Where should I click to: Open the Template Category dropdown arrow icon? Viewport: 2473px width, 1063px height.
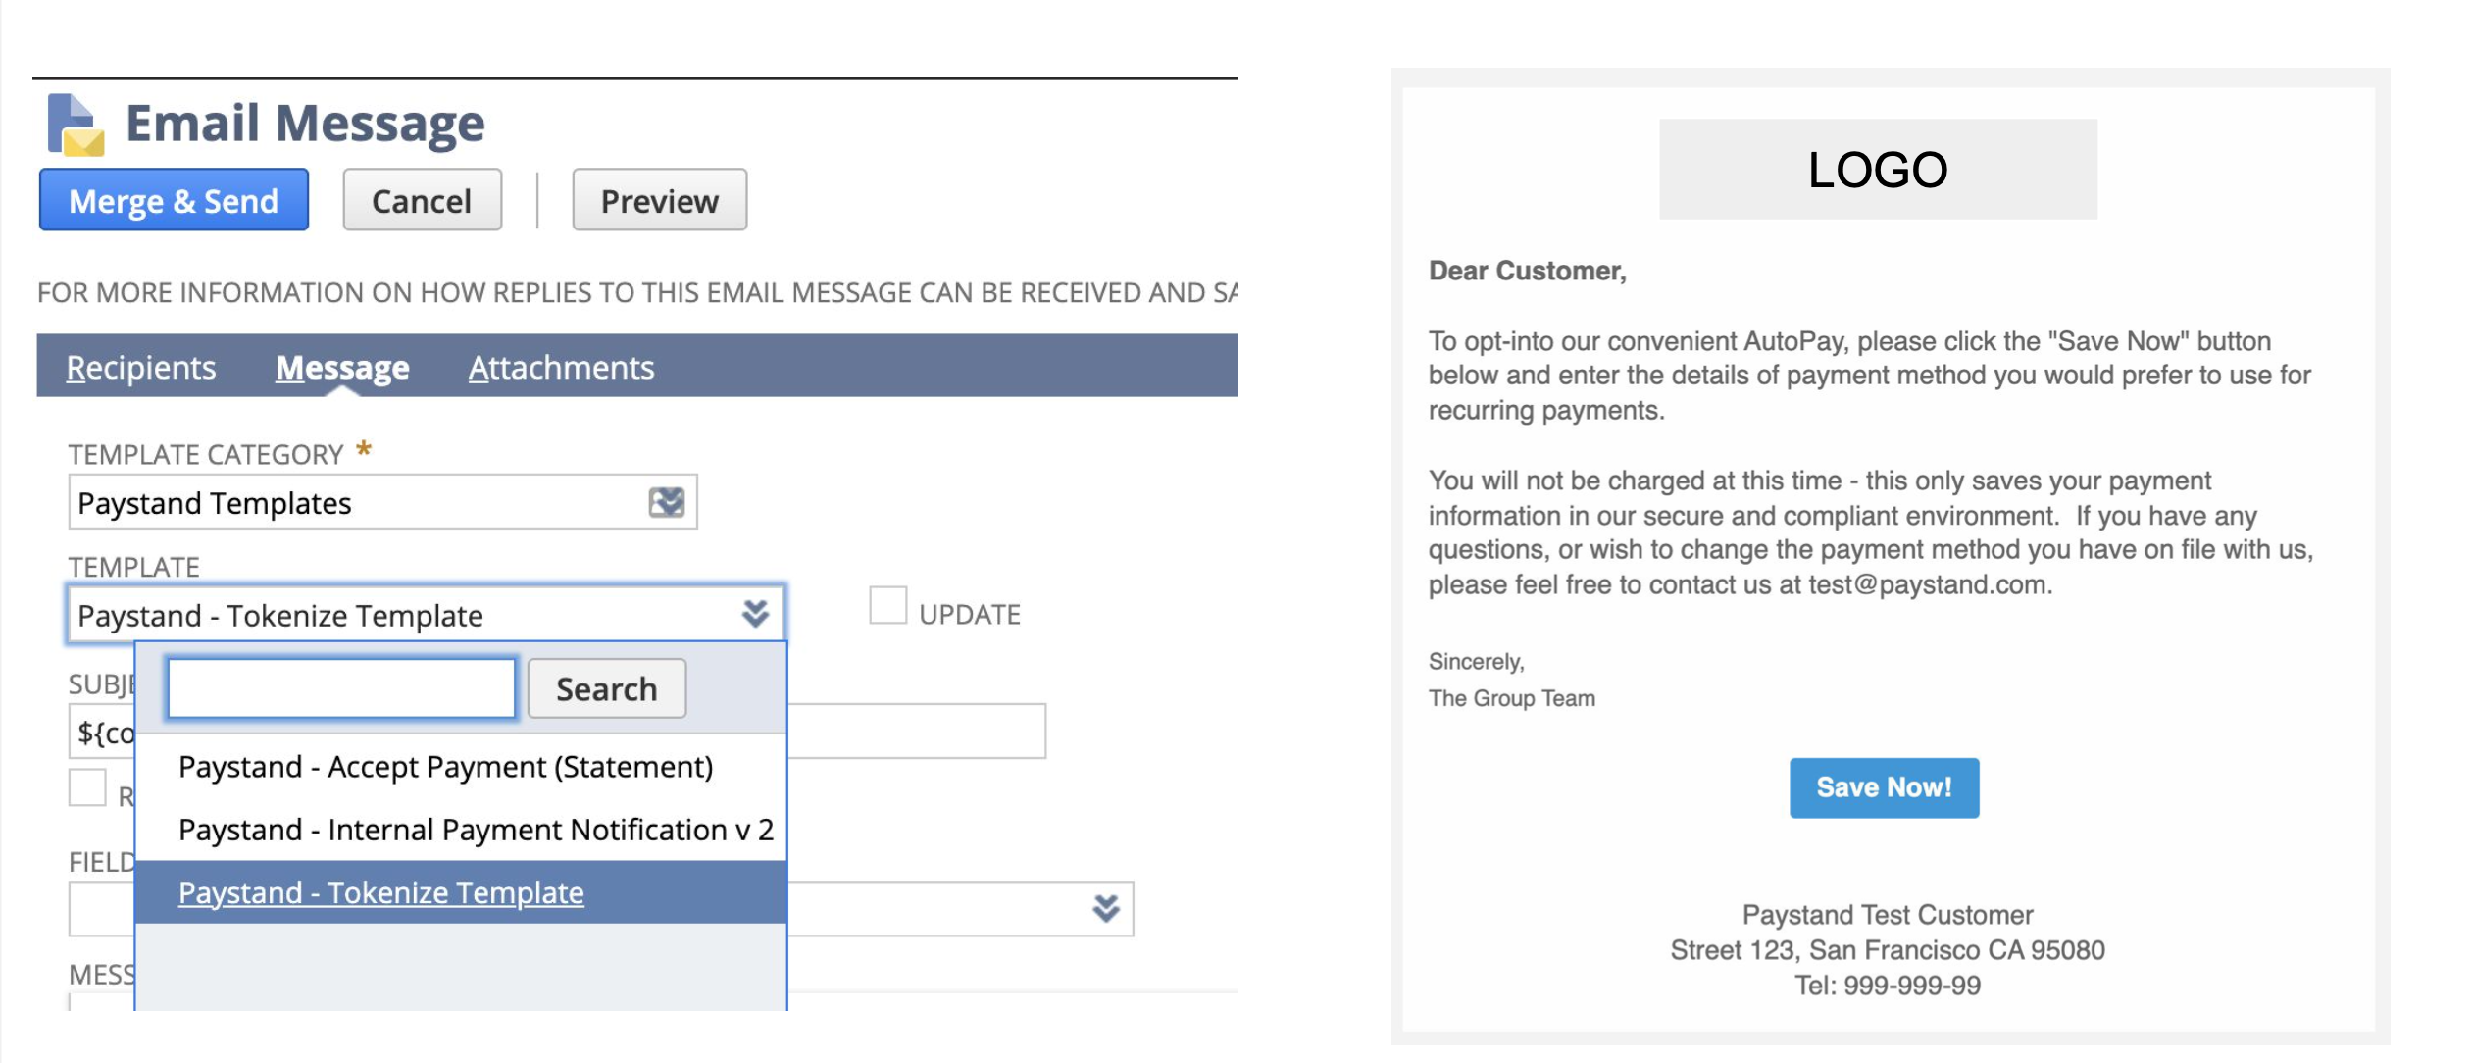(667, 503)
